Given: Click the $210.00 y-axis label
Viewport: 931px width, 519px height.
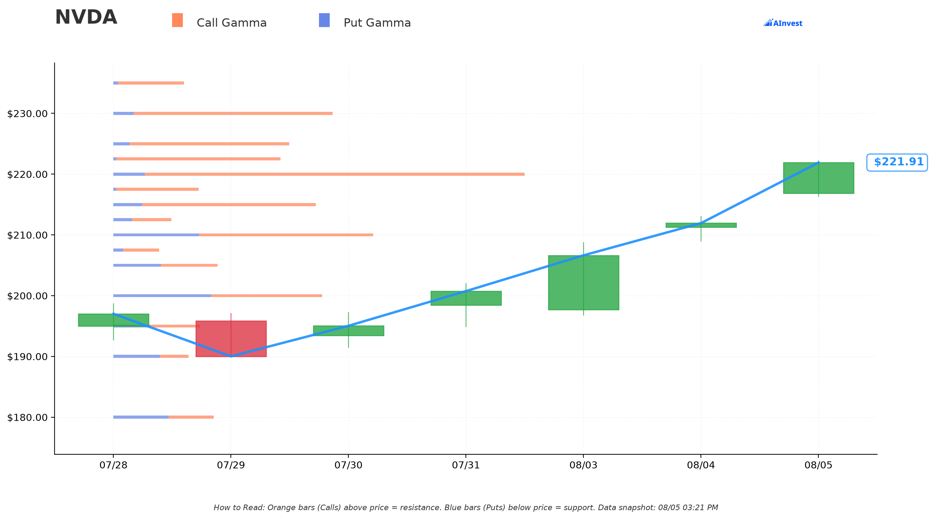Looking at the screenshot, I should 28,235.
